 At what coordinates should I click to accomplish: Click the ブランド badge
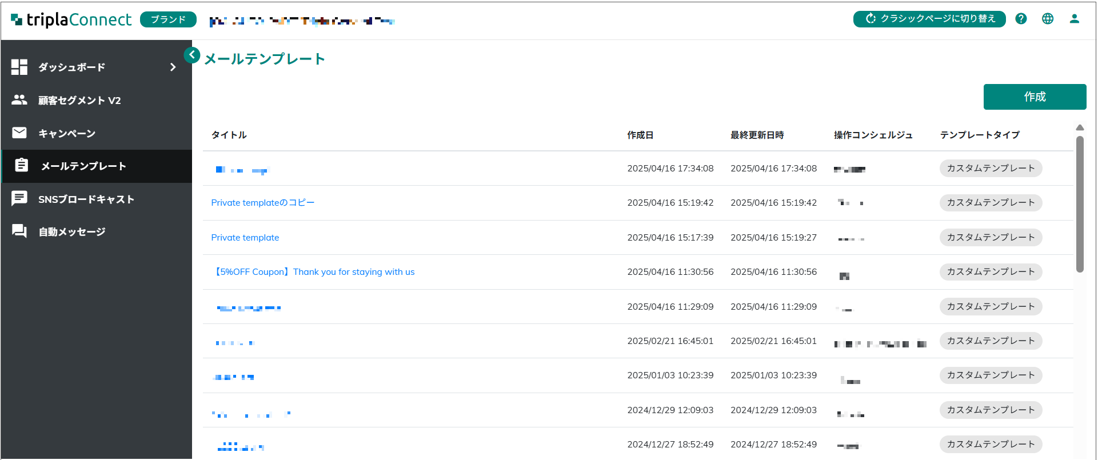tap(168, 19)
